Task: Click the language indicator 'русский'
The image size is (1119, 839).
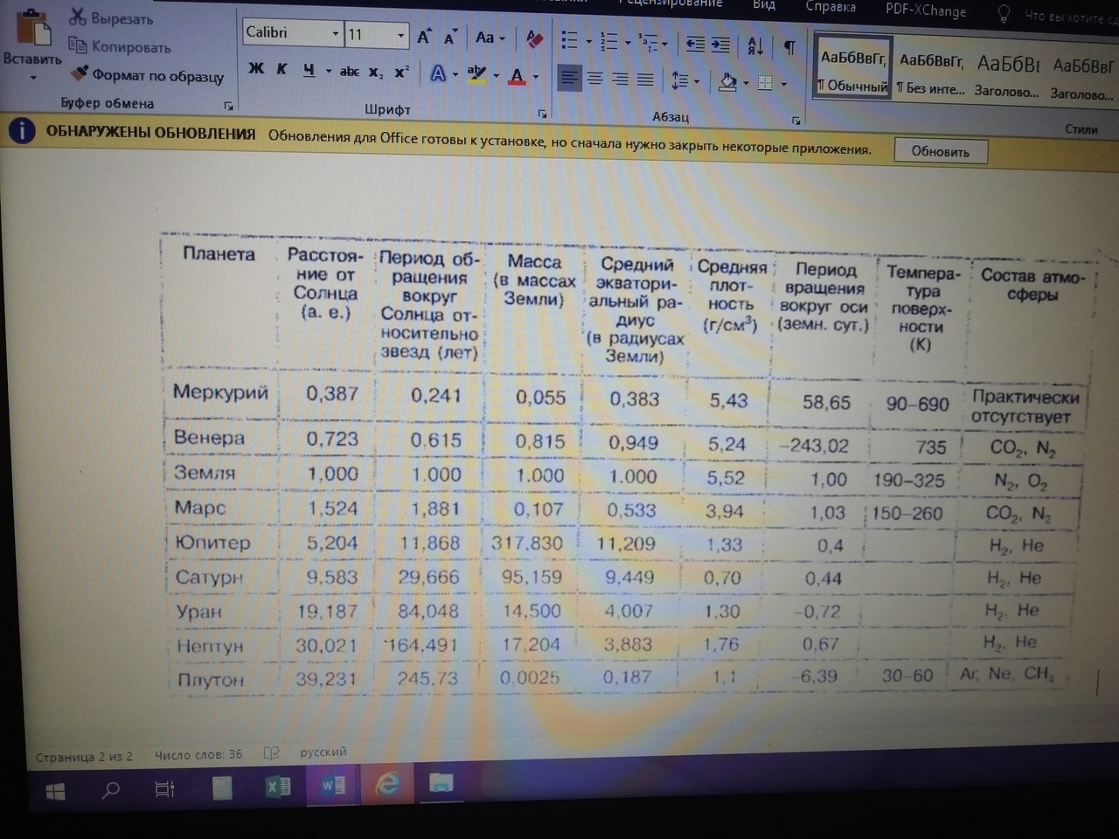Action: (x=323, y=752)
